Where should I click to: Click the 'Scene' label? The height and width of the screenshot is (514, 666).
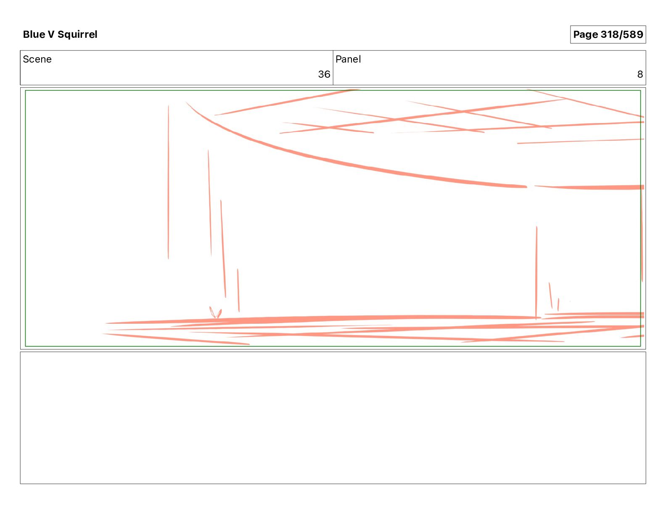pos(37,59)
